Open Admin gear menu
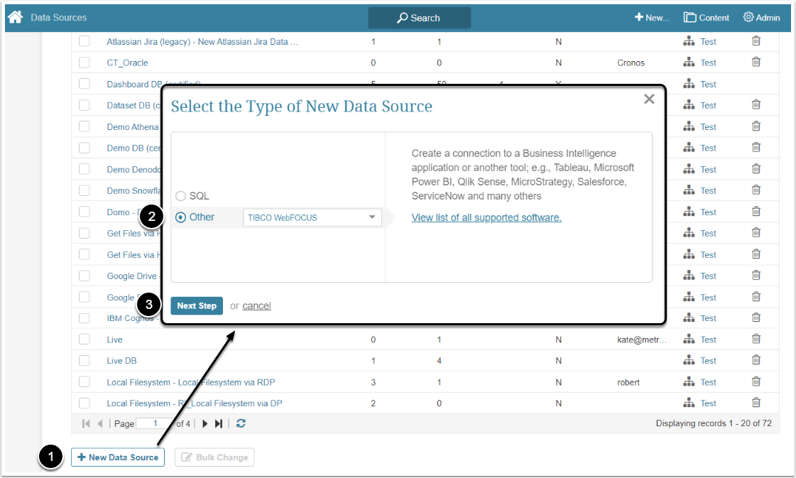Viewport: 796px width, 478px height. tap(761, 18)
